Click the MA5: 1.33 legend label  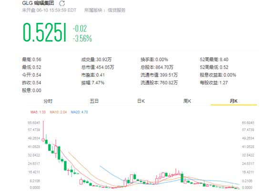pyautogui.click(x=38, y=112)
